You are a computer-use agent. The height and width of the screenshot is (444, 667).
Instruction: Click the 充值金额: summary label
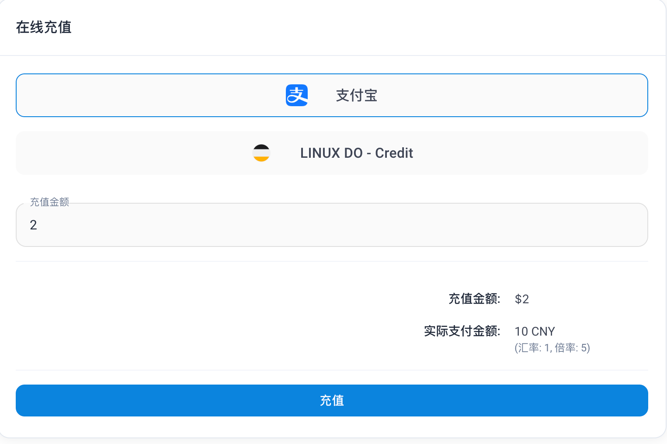(474, 298)
